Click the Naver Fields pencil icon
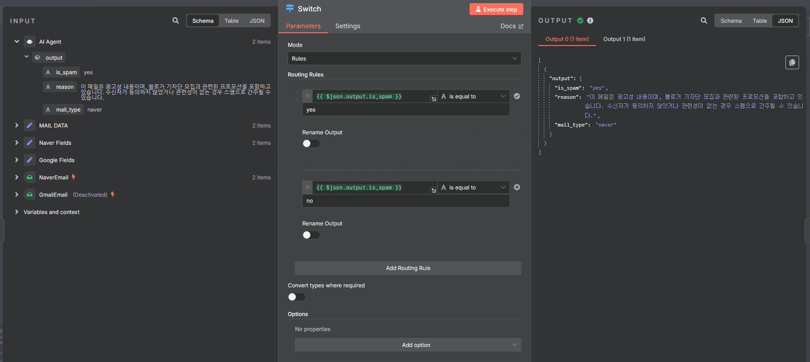The image size is (810, 362). point(30,143)
